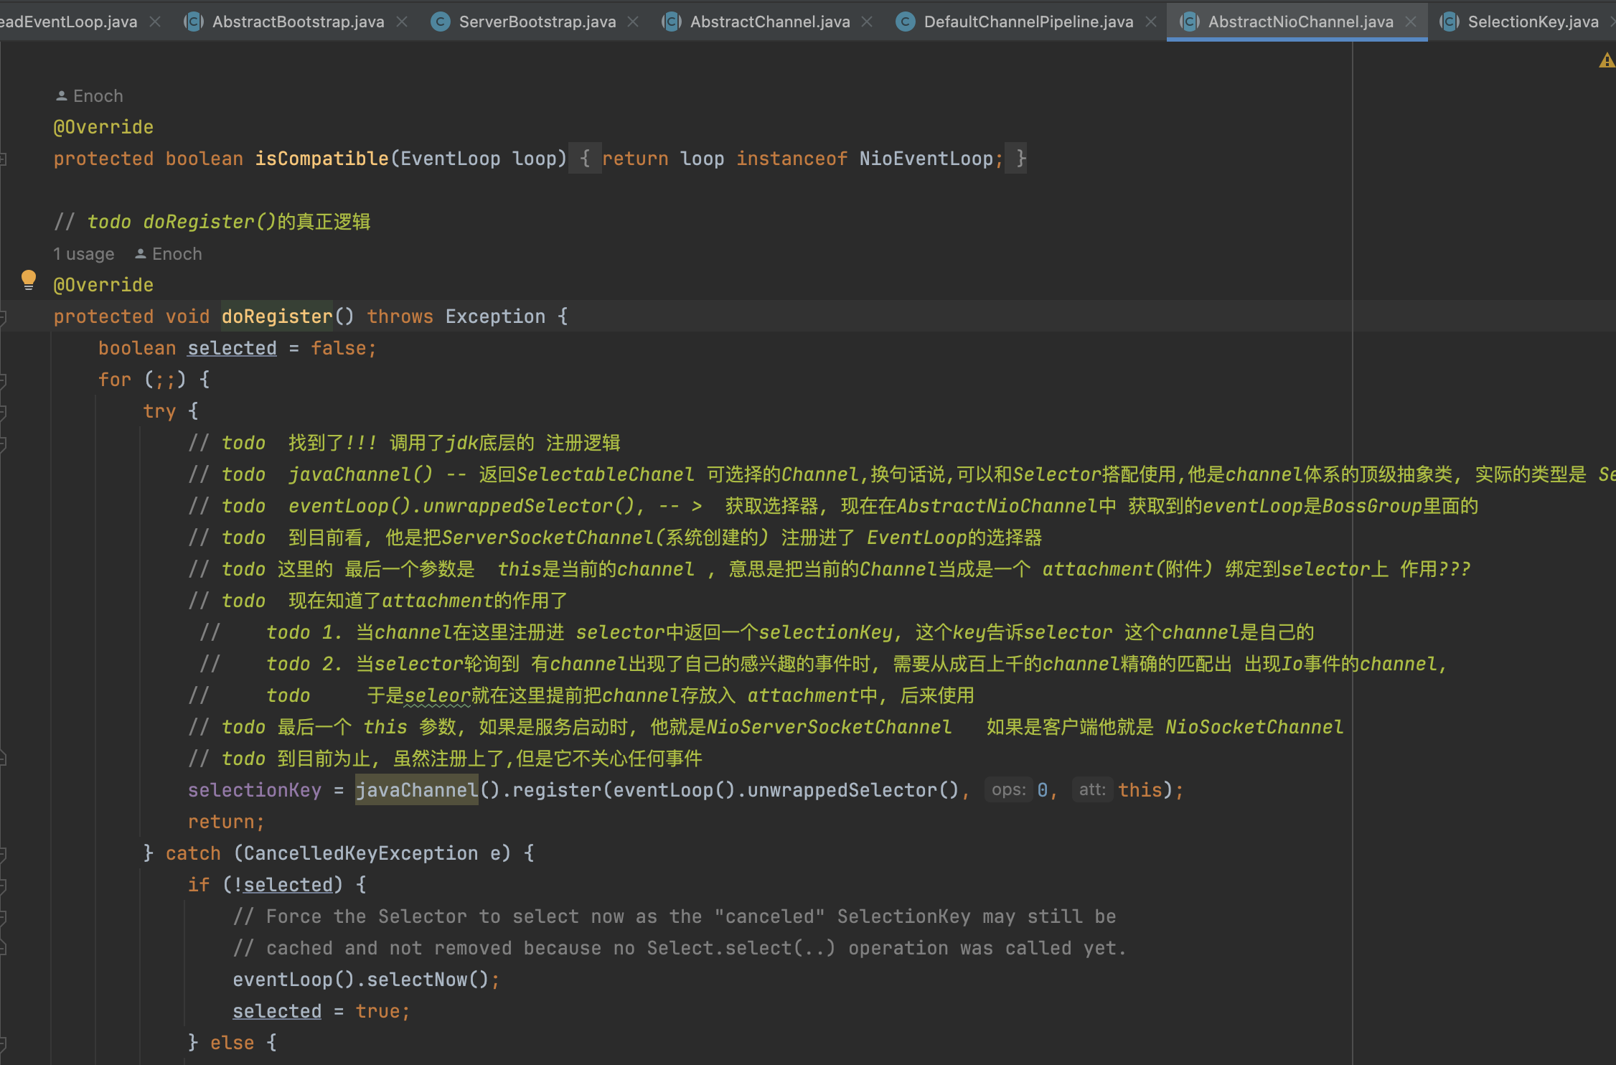Image resolution: width=1616 pixels, height=1065 pixels.
Task: Click the AbstractNioChannel.java class file icon
Action: click(x=1190, y=22)
